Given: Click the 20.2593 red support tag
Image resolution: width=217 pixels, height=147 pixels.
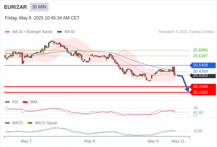Looking at the screenshot, I should pyautogui.click(x=203, y=92).
